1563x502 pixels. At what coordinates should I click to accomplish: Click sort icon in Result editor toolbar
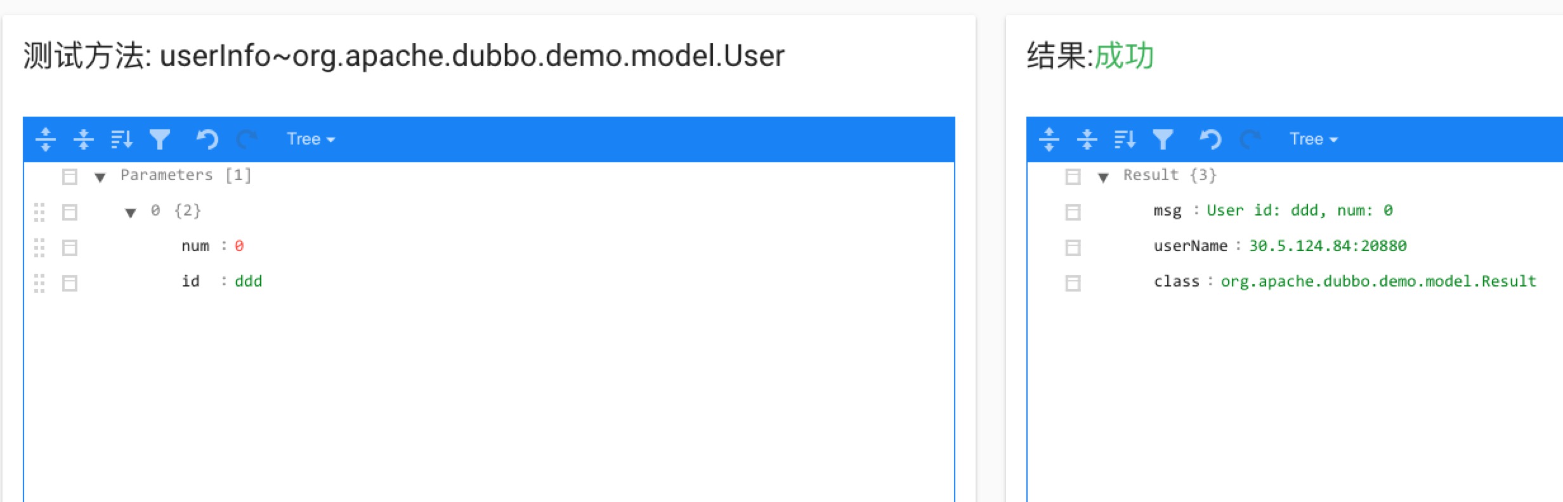point(1125,139)
